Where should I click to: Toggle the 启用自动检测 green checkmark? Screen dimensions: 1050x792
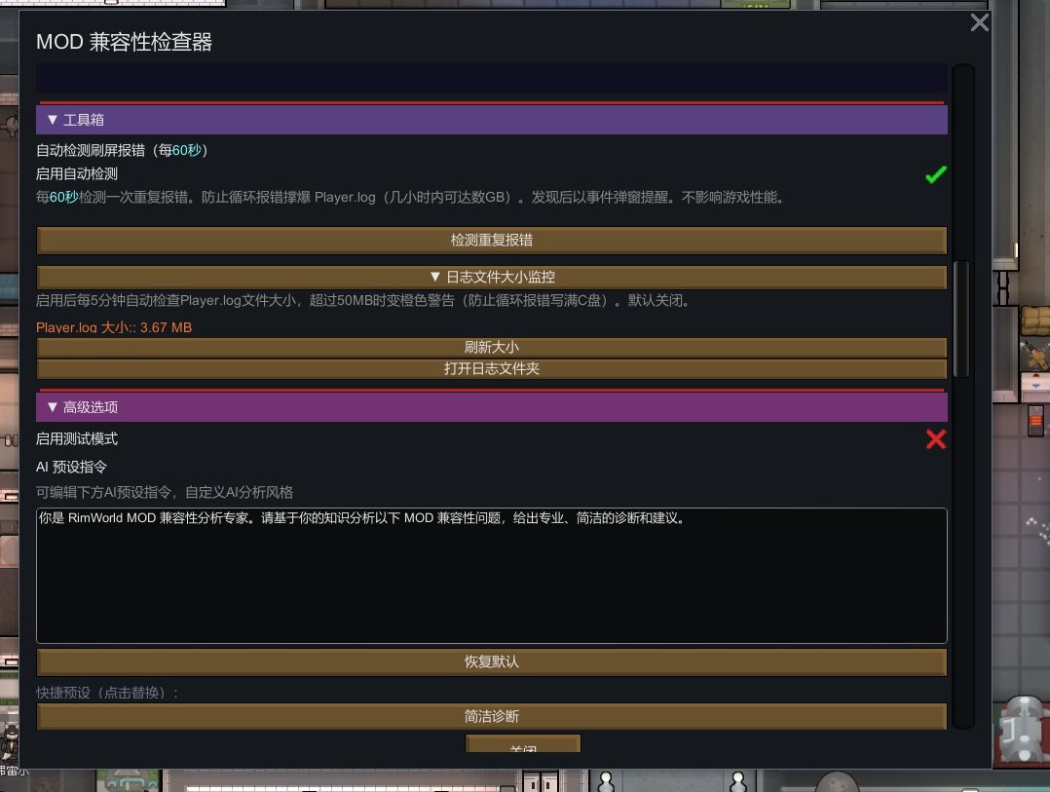pos(935,174)
